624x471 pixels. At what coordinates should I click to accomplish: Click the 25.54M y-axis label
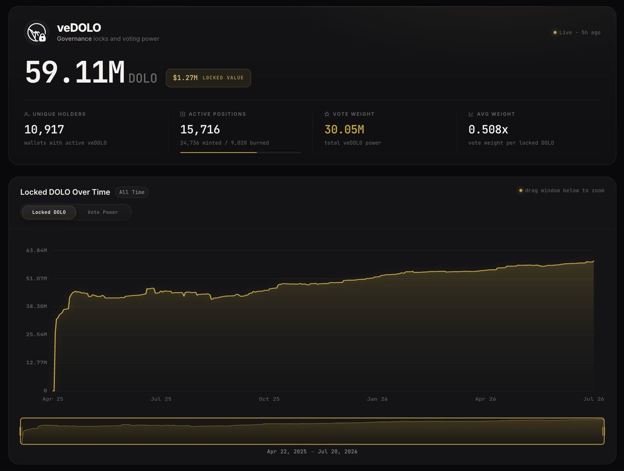click(x=37, y=335)
